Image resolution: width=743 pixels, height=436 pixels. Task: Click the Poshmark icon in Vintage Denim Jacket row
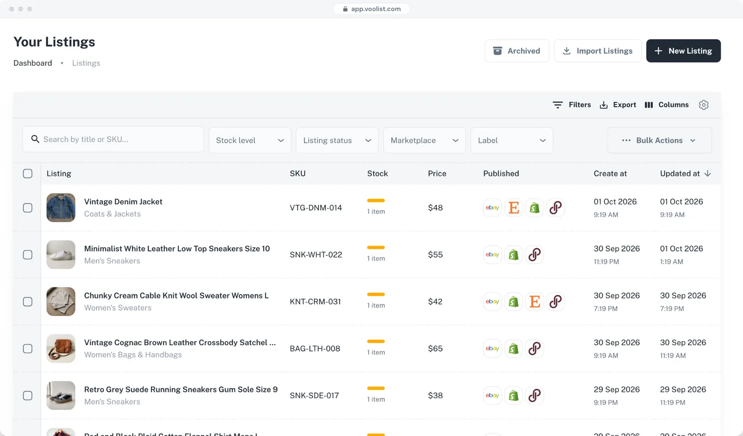556,208
